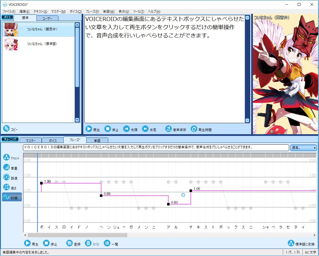Image resolution: width=319 pixels, height=256 pixels.
Task: Click 標準語に変換 to convert to standard Japanese
Action: 301,243
